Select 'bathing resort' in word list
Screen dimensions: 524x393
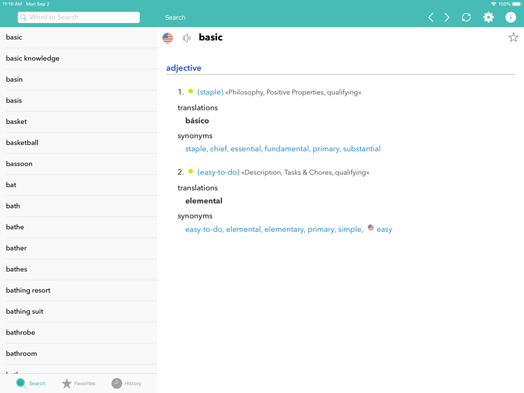click(79, 290)
